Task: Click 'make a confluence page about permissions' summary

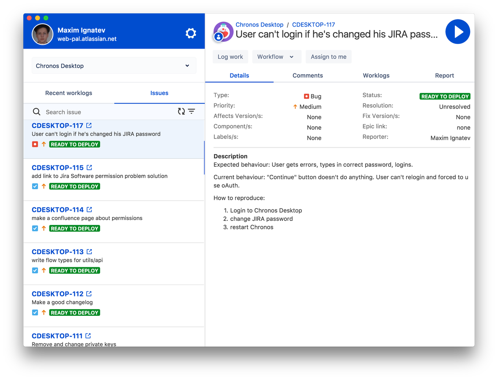Action: [87, 218]
